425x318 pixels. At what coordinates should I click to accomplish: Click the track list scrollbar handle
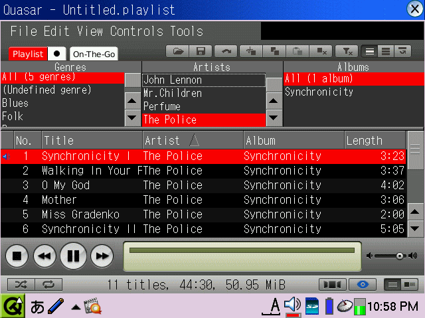[415, 150]
